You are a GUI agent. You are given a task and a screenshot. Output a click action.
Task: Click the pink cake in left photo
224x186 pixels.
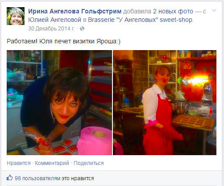click(x=95, y=140)
